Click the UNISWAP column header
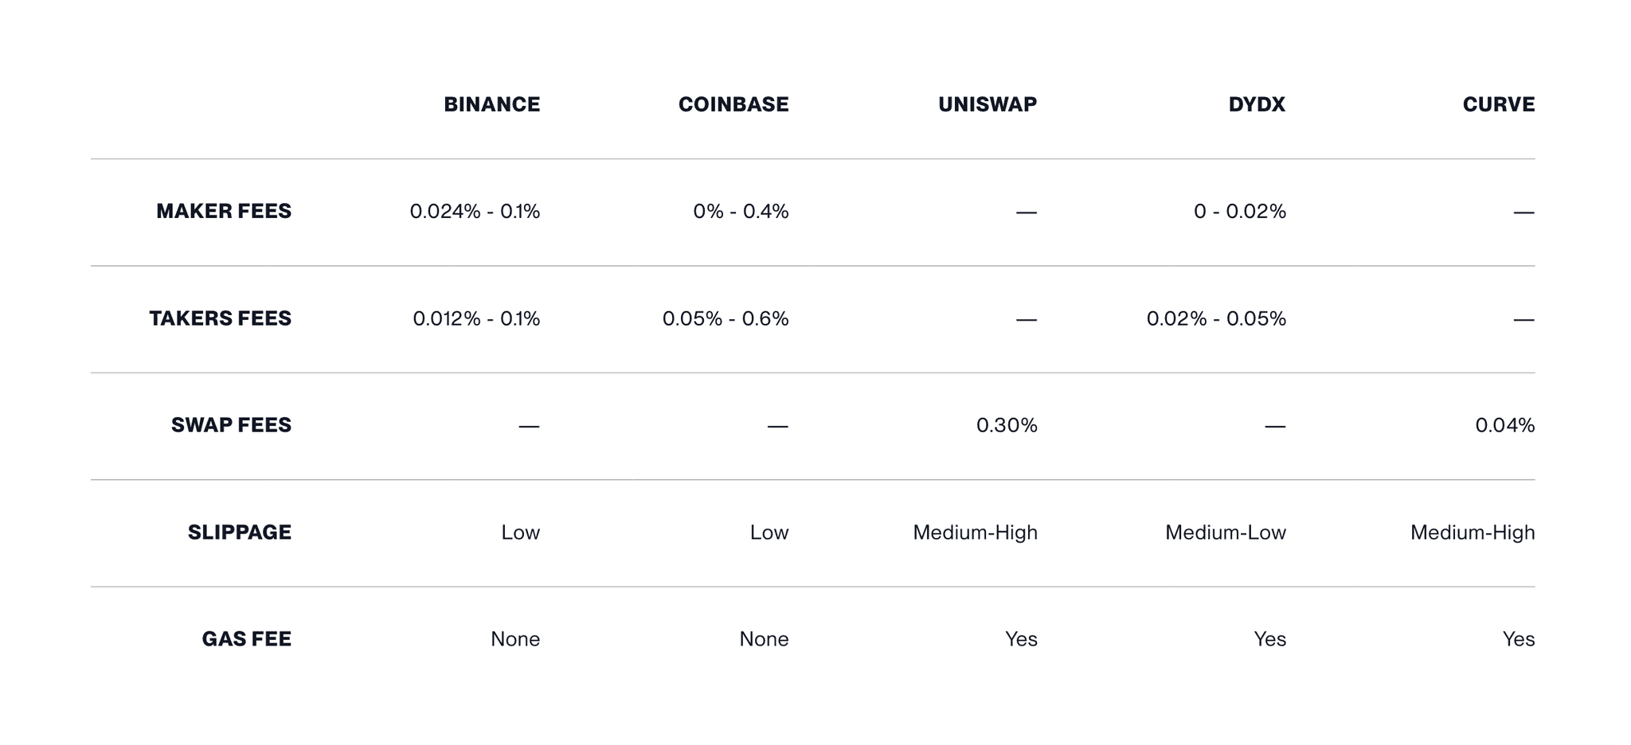 tap(987, 104)
